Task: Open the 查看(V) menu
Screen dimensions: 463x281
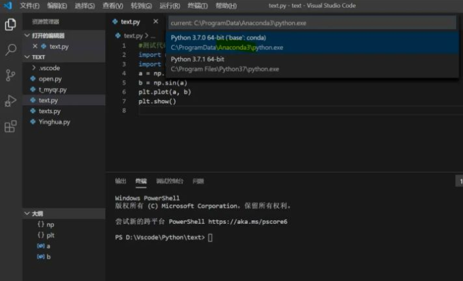Action: pos(113,6)
